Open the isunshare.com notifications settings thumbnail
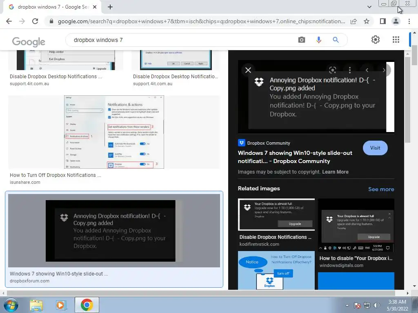 point(114,132)
